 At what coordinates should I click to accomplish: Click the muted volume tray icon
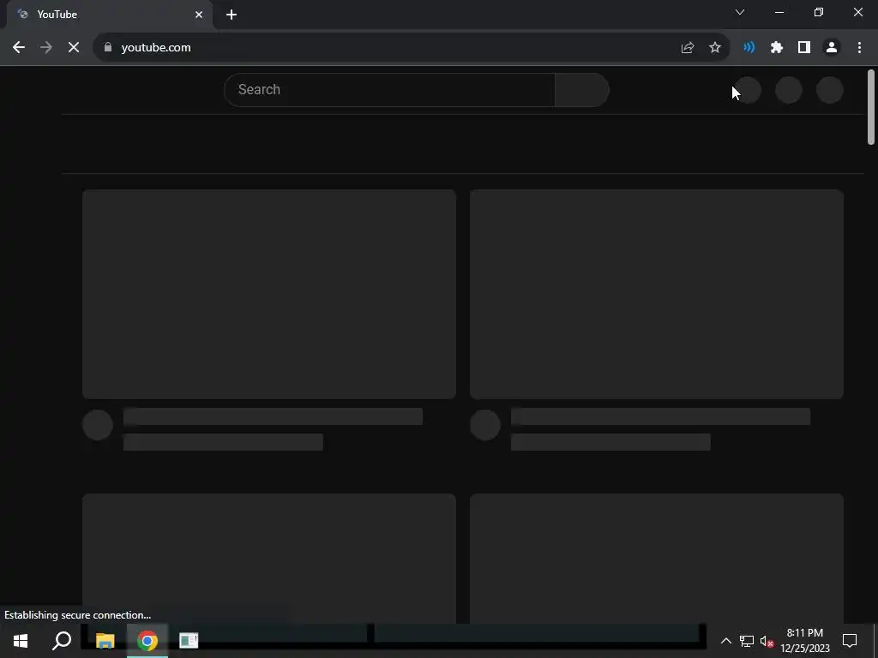pyautogui.click(x=767, y=641)
